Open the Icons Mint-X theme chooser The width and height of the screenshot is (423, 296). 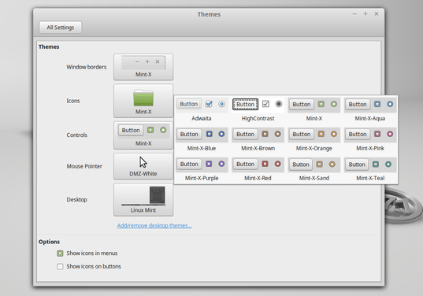143,101
